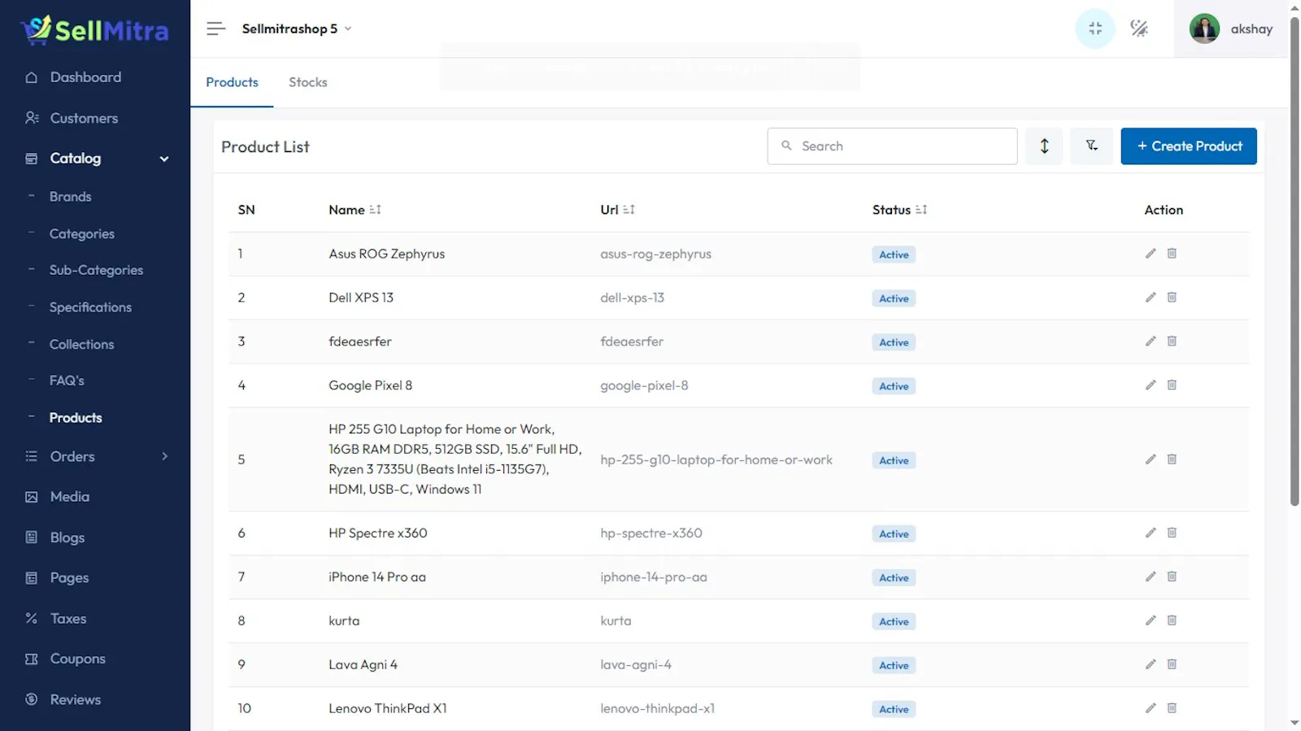The width and height of the screenshot is (1301, 731).
Task: Exit fullscreen using the minimize icon
Action: [1095, 28]
